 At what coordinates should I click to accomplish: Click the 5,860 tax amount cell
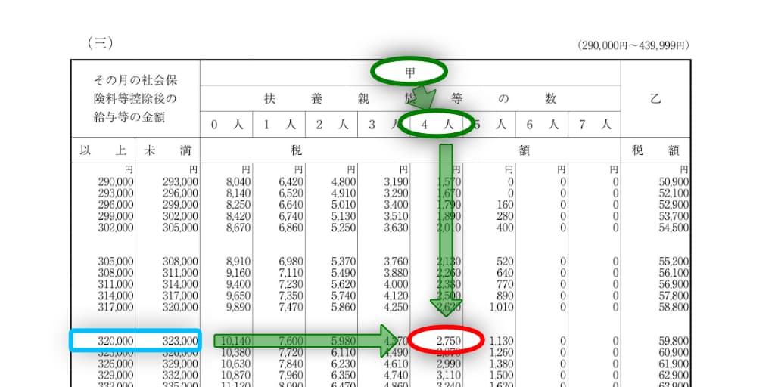pyautogui.click(x=344, y=307)
